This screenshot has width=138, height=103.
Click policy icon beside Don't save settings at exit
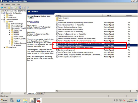click(57, 50)
